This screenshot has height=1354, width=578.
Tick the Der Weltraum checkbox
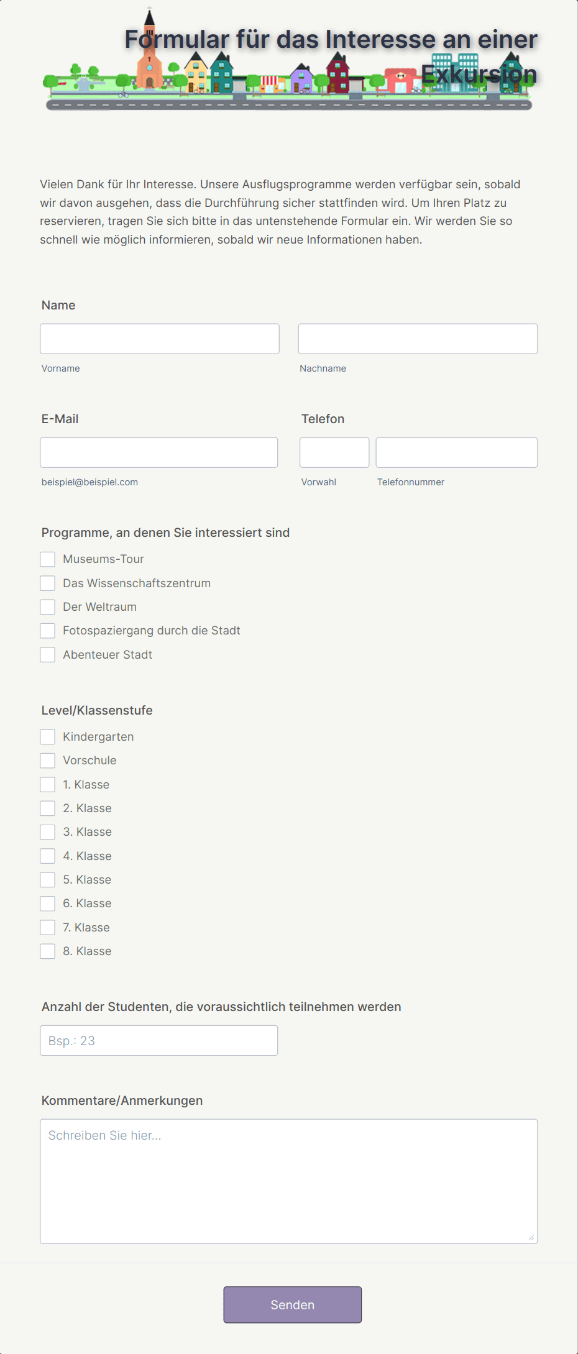point(47,606)
